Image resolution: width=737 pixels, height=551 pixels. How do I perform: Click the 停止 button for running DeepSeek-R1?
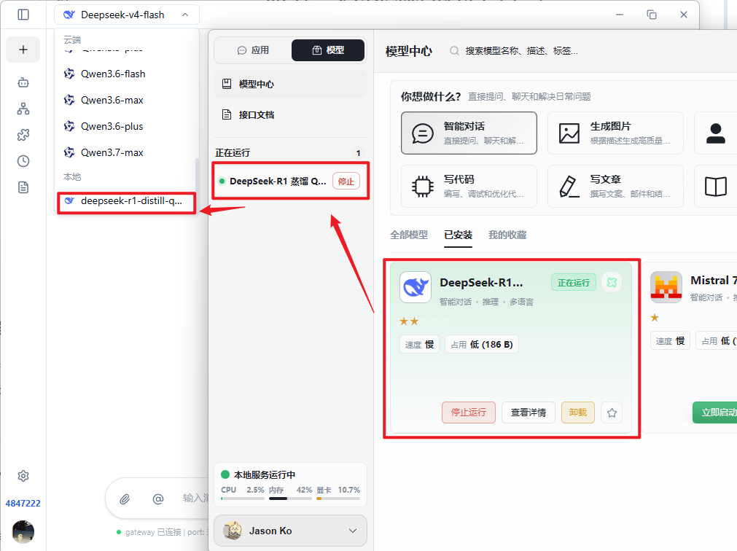[346, 181]
